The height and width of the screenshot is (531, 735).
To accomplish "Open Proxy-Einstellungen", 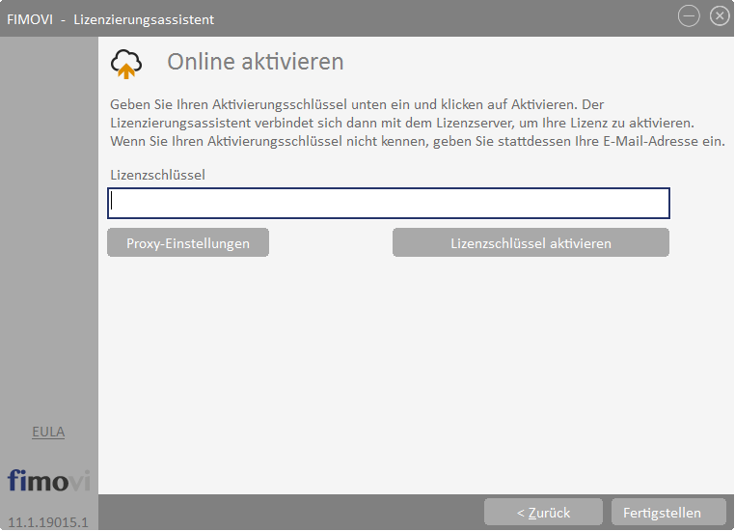I will [x=188, y=243].
